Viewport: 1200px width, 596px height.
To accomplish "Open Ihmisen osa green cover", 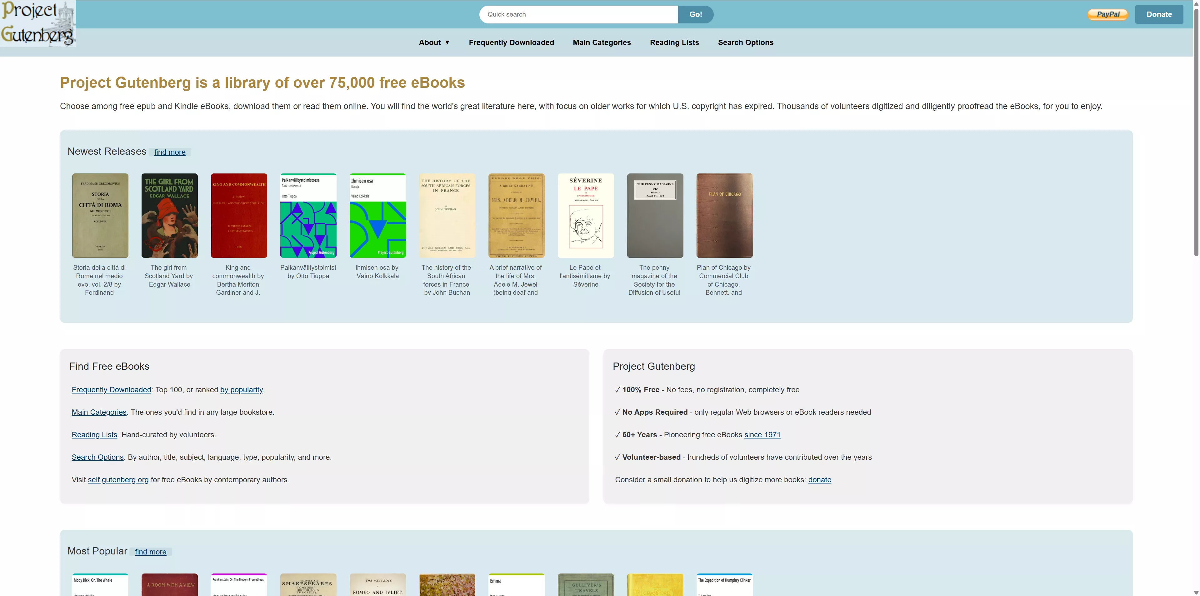I will pyautogui.click(x=378, y=215).
